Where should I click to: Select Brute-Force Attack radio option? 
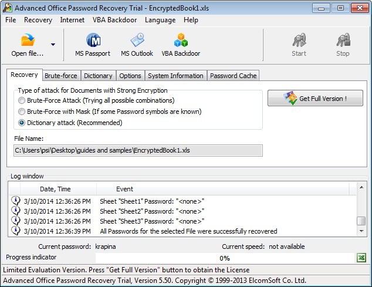22,100
